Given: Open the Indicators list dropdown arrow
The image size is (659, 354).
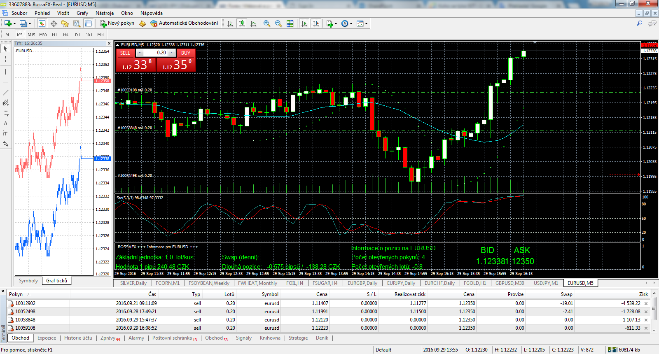Looking at the screenshot, I should (x=336, y=23).
